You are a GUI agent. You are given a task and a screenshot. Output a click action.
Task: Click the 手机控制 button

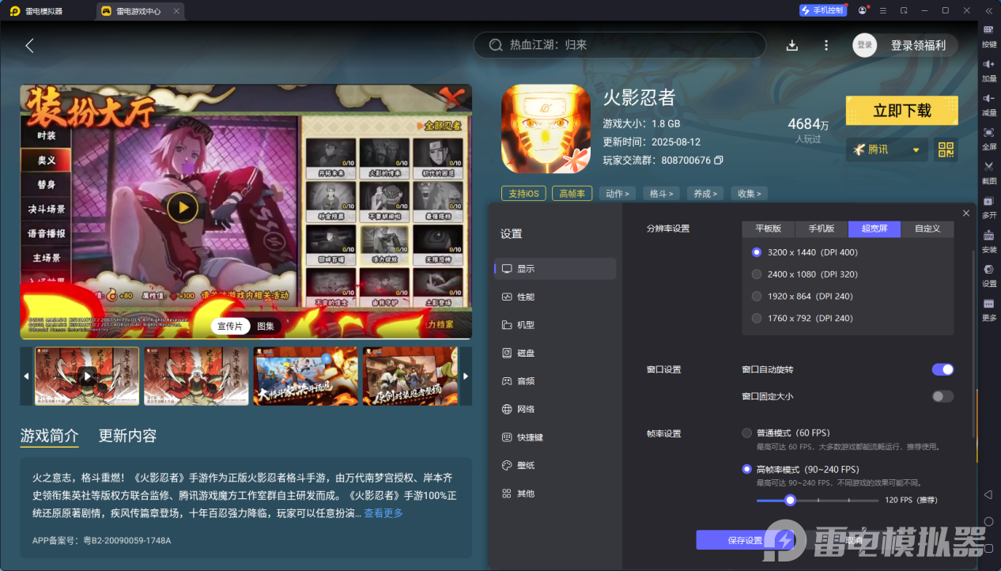tap(822, 10)
